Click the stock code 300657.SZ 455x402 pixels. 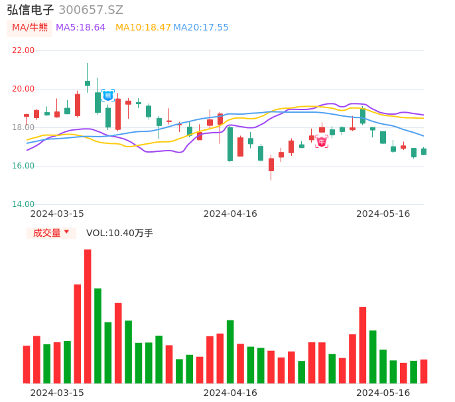tap(91, 10)
